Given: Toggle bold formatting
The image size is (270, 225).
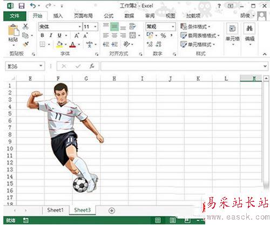Looking at the screenshot, I should 42,36.
